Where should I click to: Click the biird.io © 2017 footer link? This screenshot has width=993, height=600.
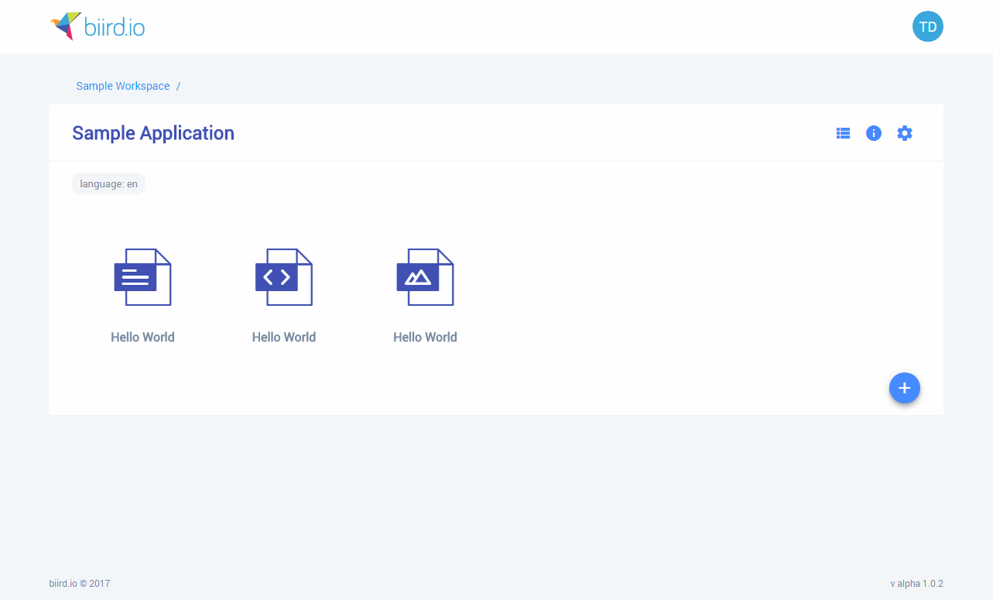coord(79,583)
